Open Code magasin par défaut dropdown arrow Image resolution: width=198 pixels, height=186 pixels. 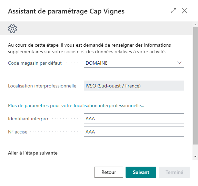[x=179, y=63]
